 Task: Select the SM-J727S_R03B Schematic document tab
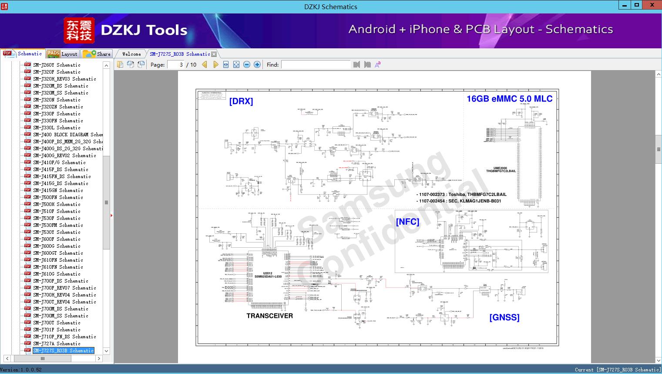click(180, 54)
